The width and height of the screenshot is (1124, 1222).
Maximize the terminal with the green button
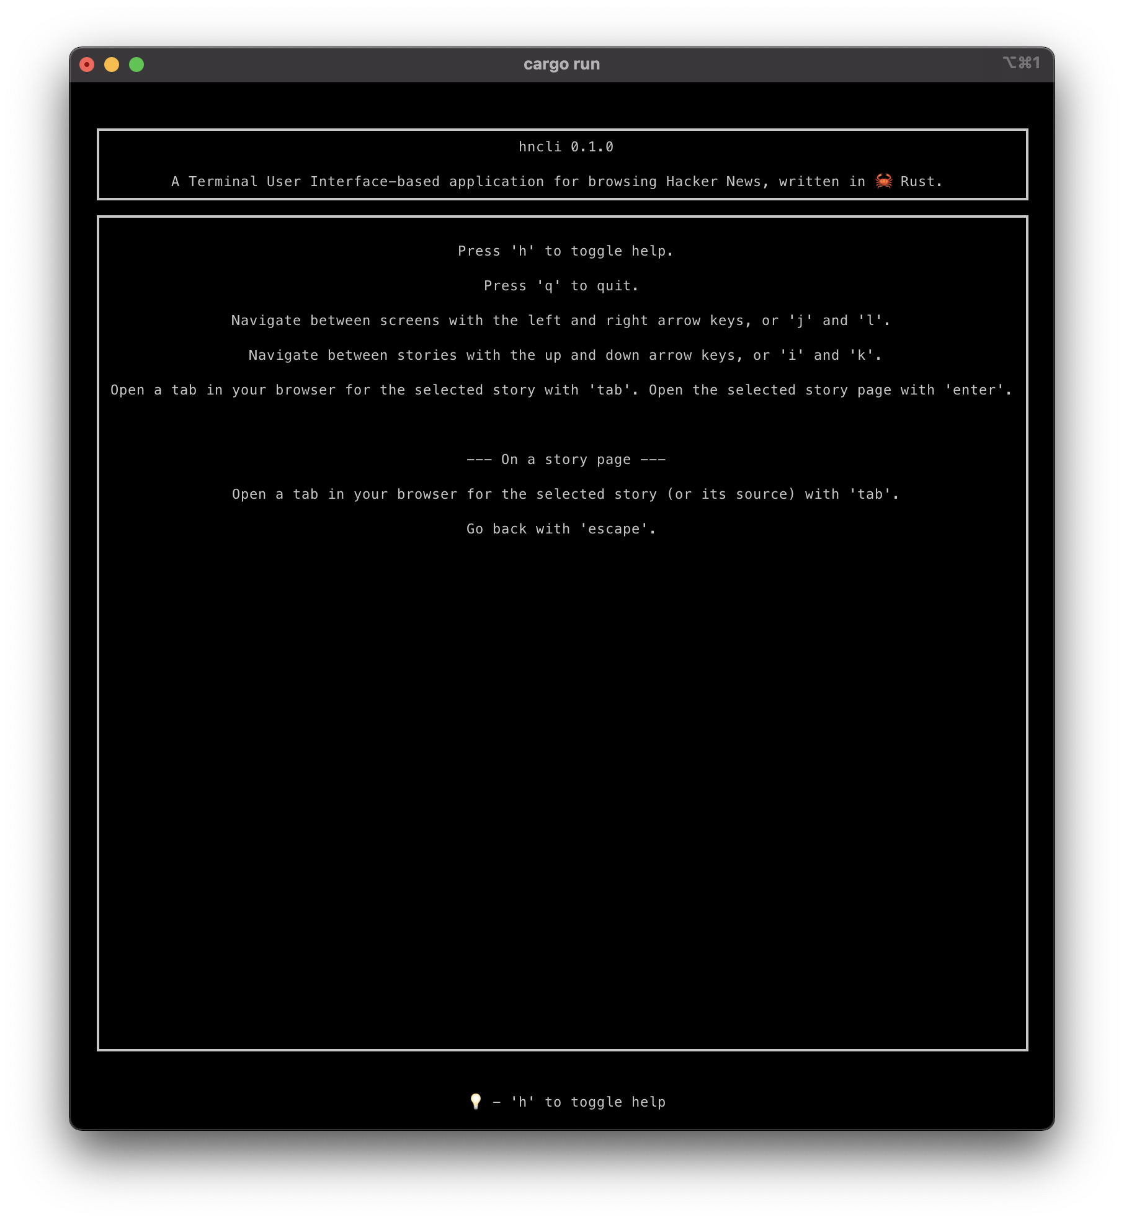click(x=136, y=65)
